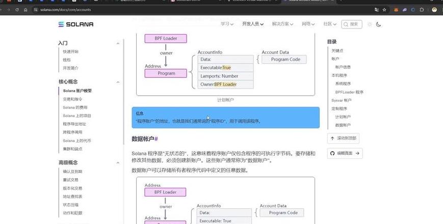This screenshot has width=443, height=224.
Task: Select Solana 账户模型 in the sidebar
Action: 77,91
